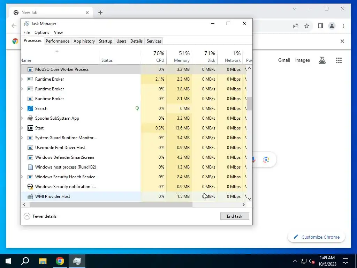Click the scroll down arrow in process list
This screenshot has width=357, height=268.
[x=250, y=199]
